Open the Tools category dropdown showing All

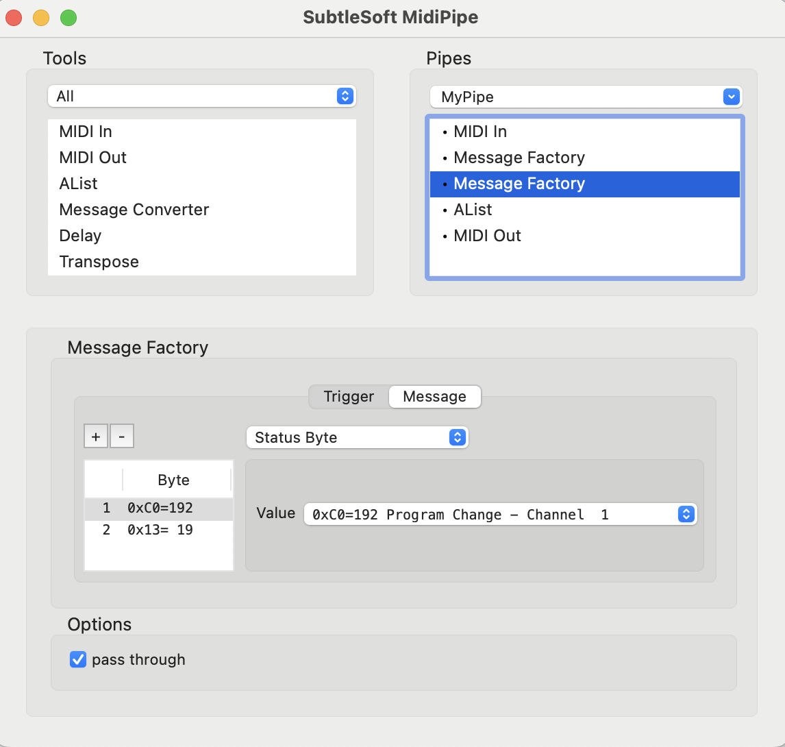coord(201,96)
